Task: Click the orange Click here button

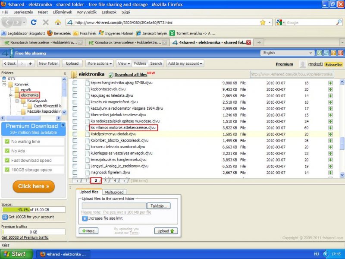Action: pyautogui.click(x=34, y=186)
